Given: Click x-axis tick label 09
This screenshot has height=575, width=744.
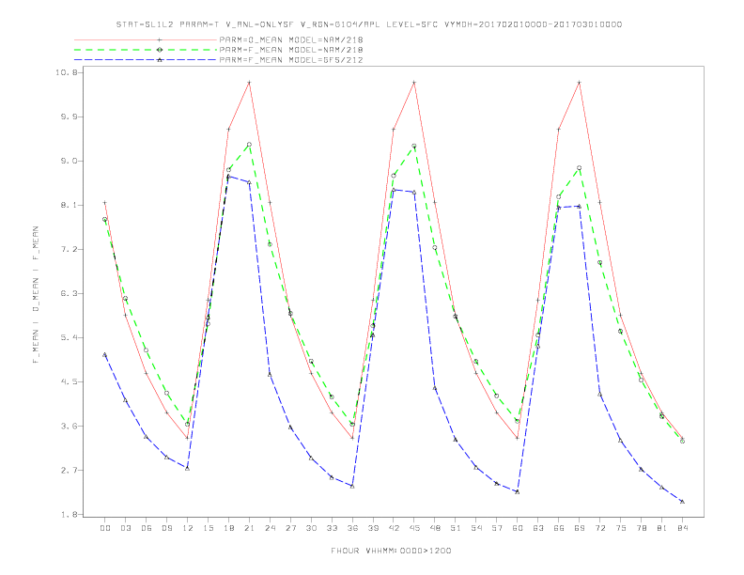Looking at the screenshot, I should tap(166, 528).
